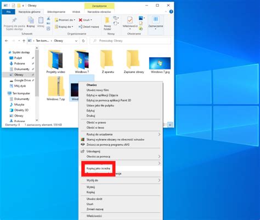
Task: Click the navigation pane scrollbar down arrow
Action: point(37,120)
